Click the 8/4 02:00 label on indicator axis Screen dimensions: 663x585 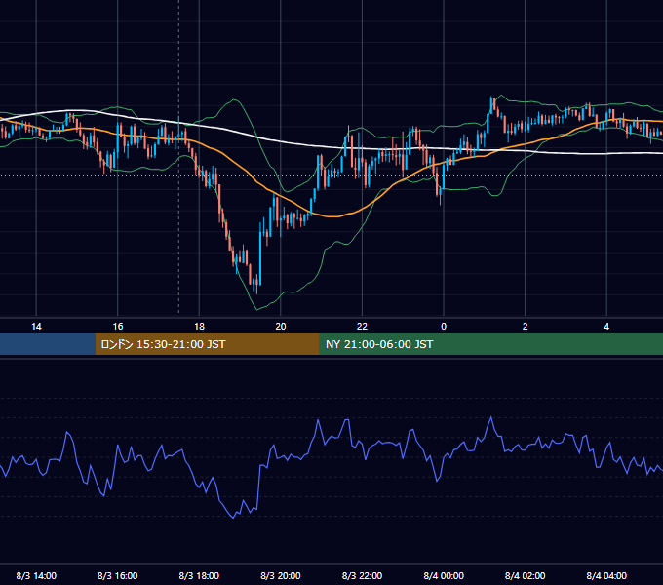click(526, 575)
